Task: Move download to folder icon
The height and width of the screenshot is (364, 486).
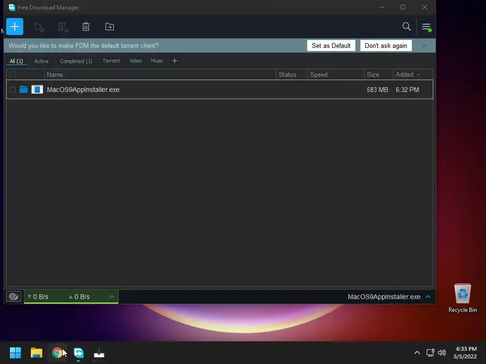Action: [110, 27]
